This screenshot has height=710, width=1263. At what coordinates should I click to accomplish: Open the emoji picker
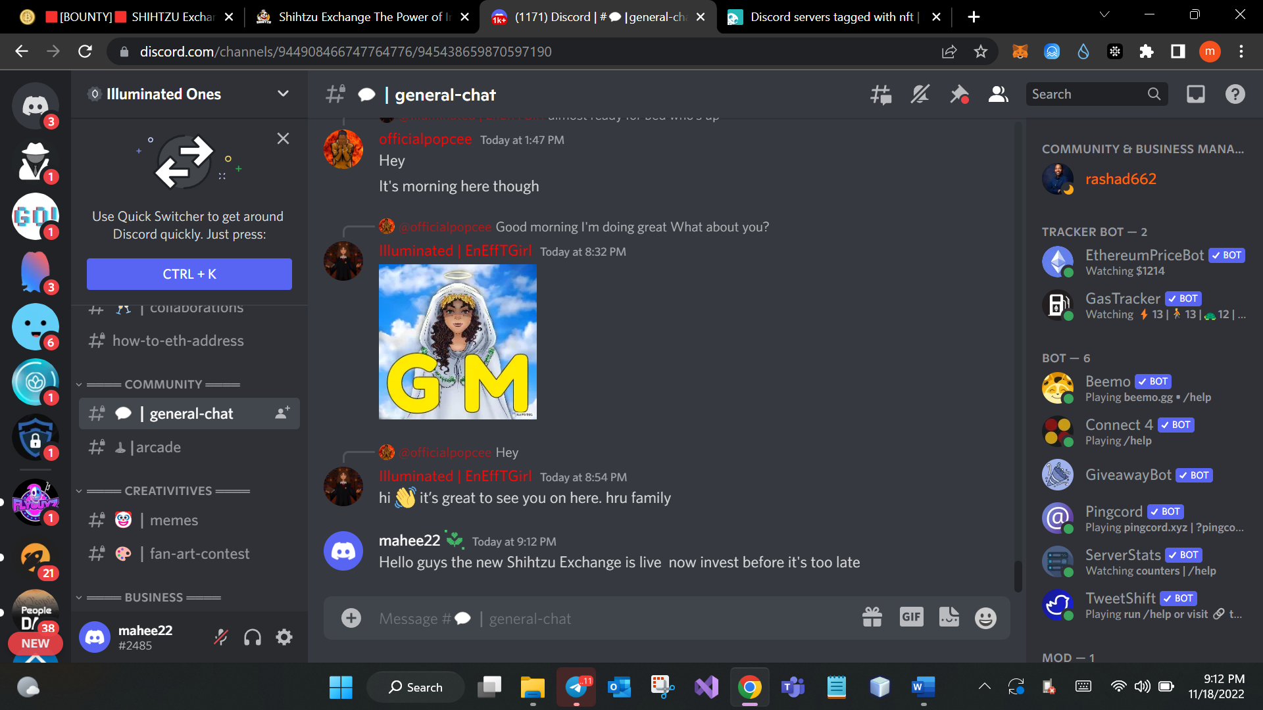pos(985,617)
